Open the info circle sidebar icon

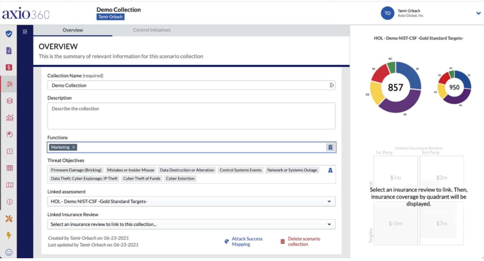9,202
